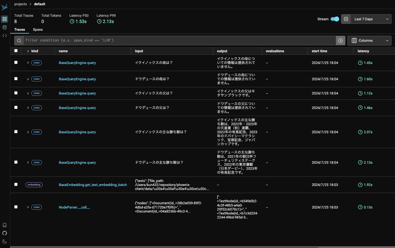
Task: Open the Columns dropdown
Action: pyautogui.click(x=369, y=41)
